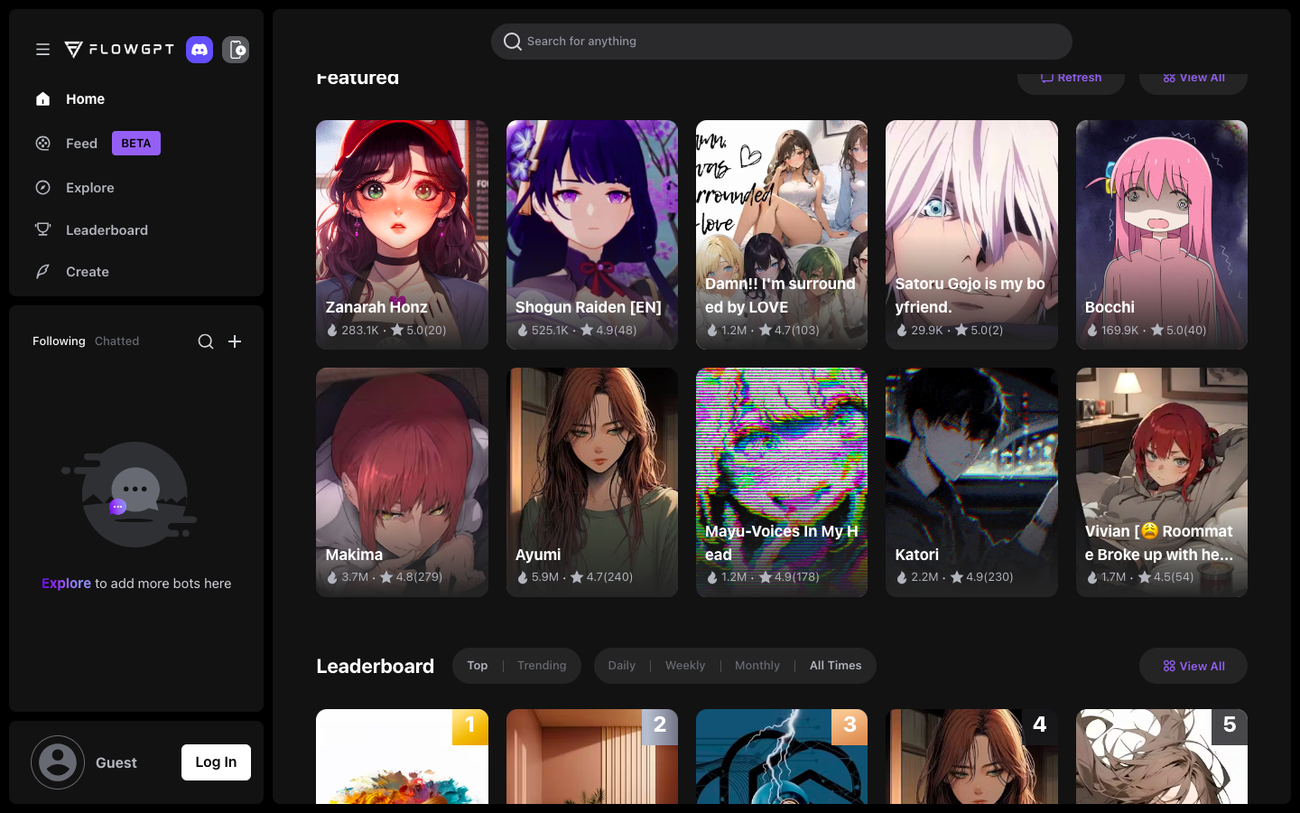Open the rank 1 leaderboard card
The image size is (1300, 813).
point(402,757)
